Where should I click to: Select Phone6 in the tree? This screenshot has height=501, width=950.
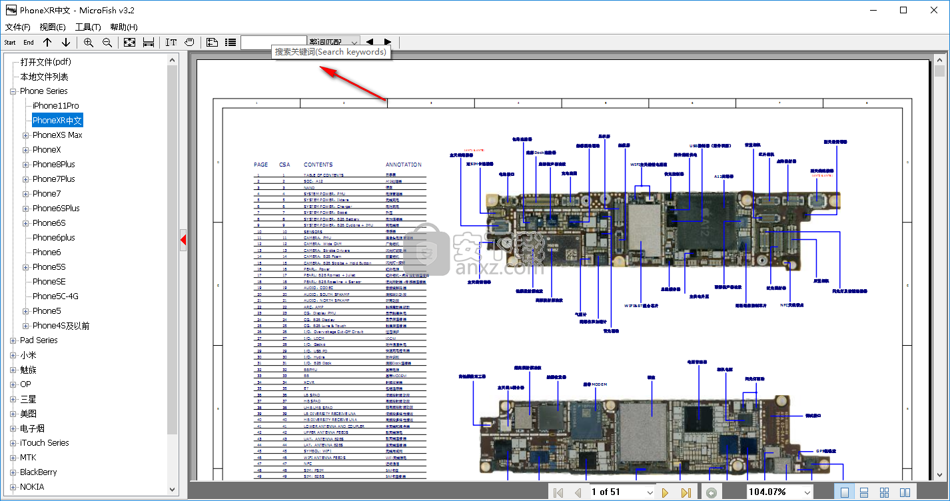(x=47, y=252)
